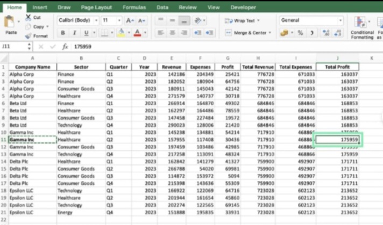This screenshot has width=383, height=225.
Task: Click the increase font size icon
Action: click(130, 20)
